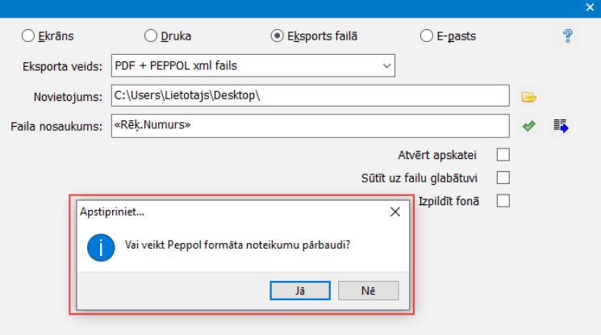Click the blue info icon in the dialog
The width and height of the screenshot is (601, 335).
click(x=101, y=245)
